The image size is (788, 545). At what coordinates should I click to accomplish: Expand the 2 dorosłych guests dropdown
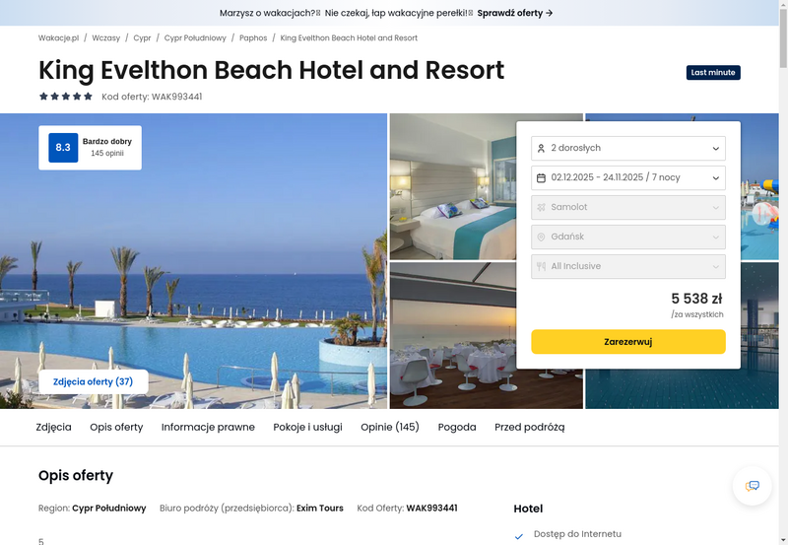628,148
